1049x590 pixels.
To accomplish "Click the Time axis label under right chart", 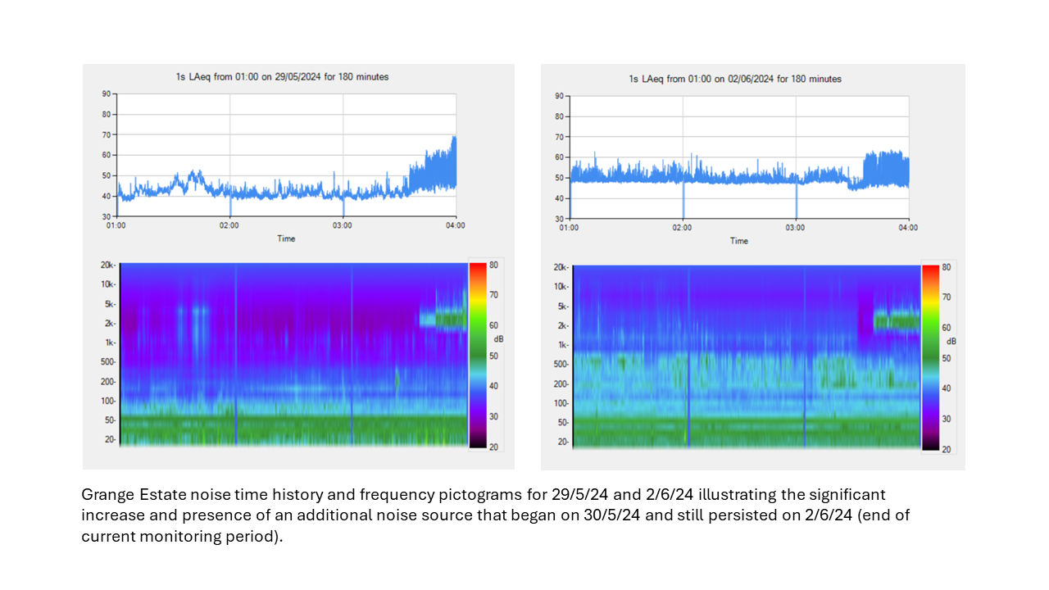I will 739,241.
